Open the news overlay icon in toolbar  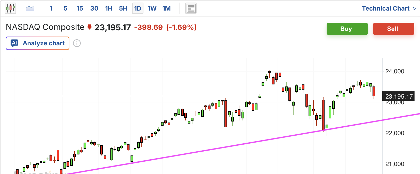[x=191, y=8]
